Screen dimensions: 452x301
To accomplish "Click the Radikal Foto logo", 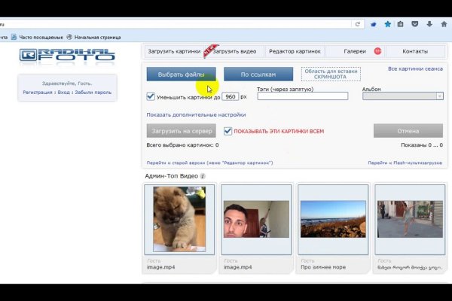I will point(68,57).
